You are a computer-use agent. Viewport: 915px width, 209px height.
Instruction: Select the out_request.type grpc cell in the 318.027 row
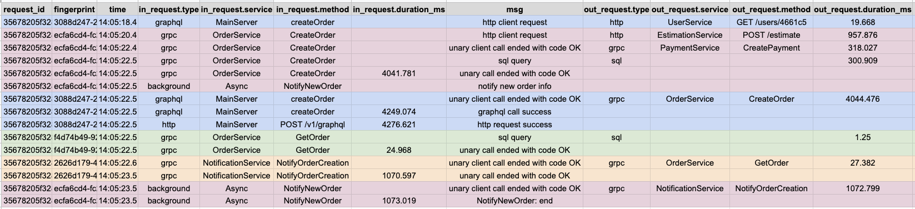[x=616, y=48]
